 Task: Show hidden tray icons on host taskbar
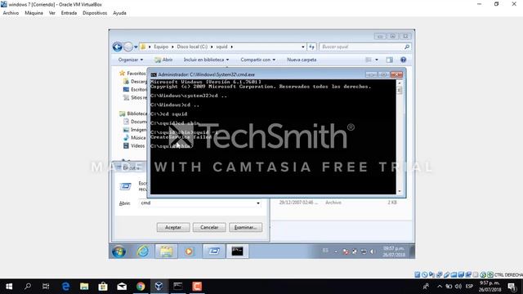[440, 287]
